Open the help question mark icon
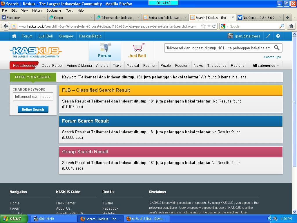Screen dimensions: 297x223 [x=278, y=36]
